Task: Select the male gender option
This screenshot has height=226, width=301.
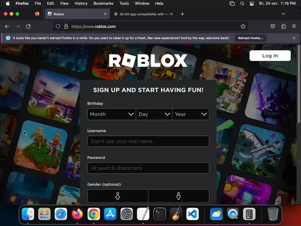Action: tap(179, 196)
